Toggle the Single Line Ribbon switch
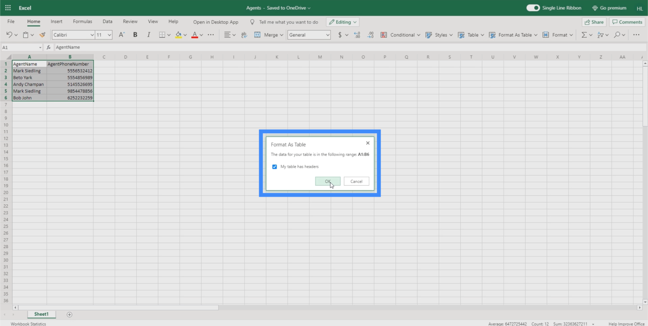Image resolution: width=648 pixels, height=326 pixels. point(533,8)
